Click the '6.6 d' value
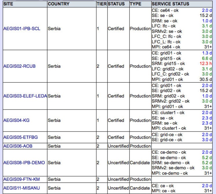 pyautogui.click(x=207, y=58)
